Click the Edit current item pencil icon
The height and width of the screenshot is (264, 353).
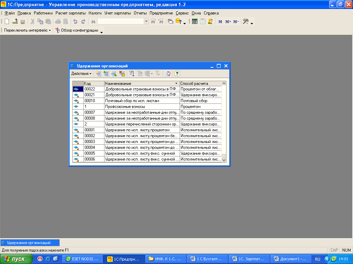(x=114, y=74)
